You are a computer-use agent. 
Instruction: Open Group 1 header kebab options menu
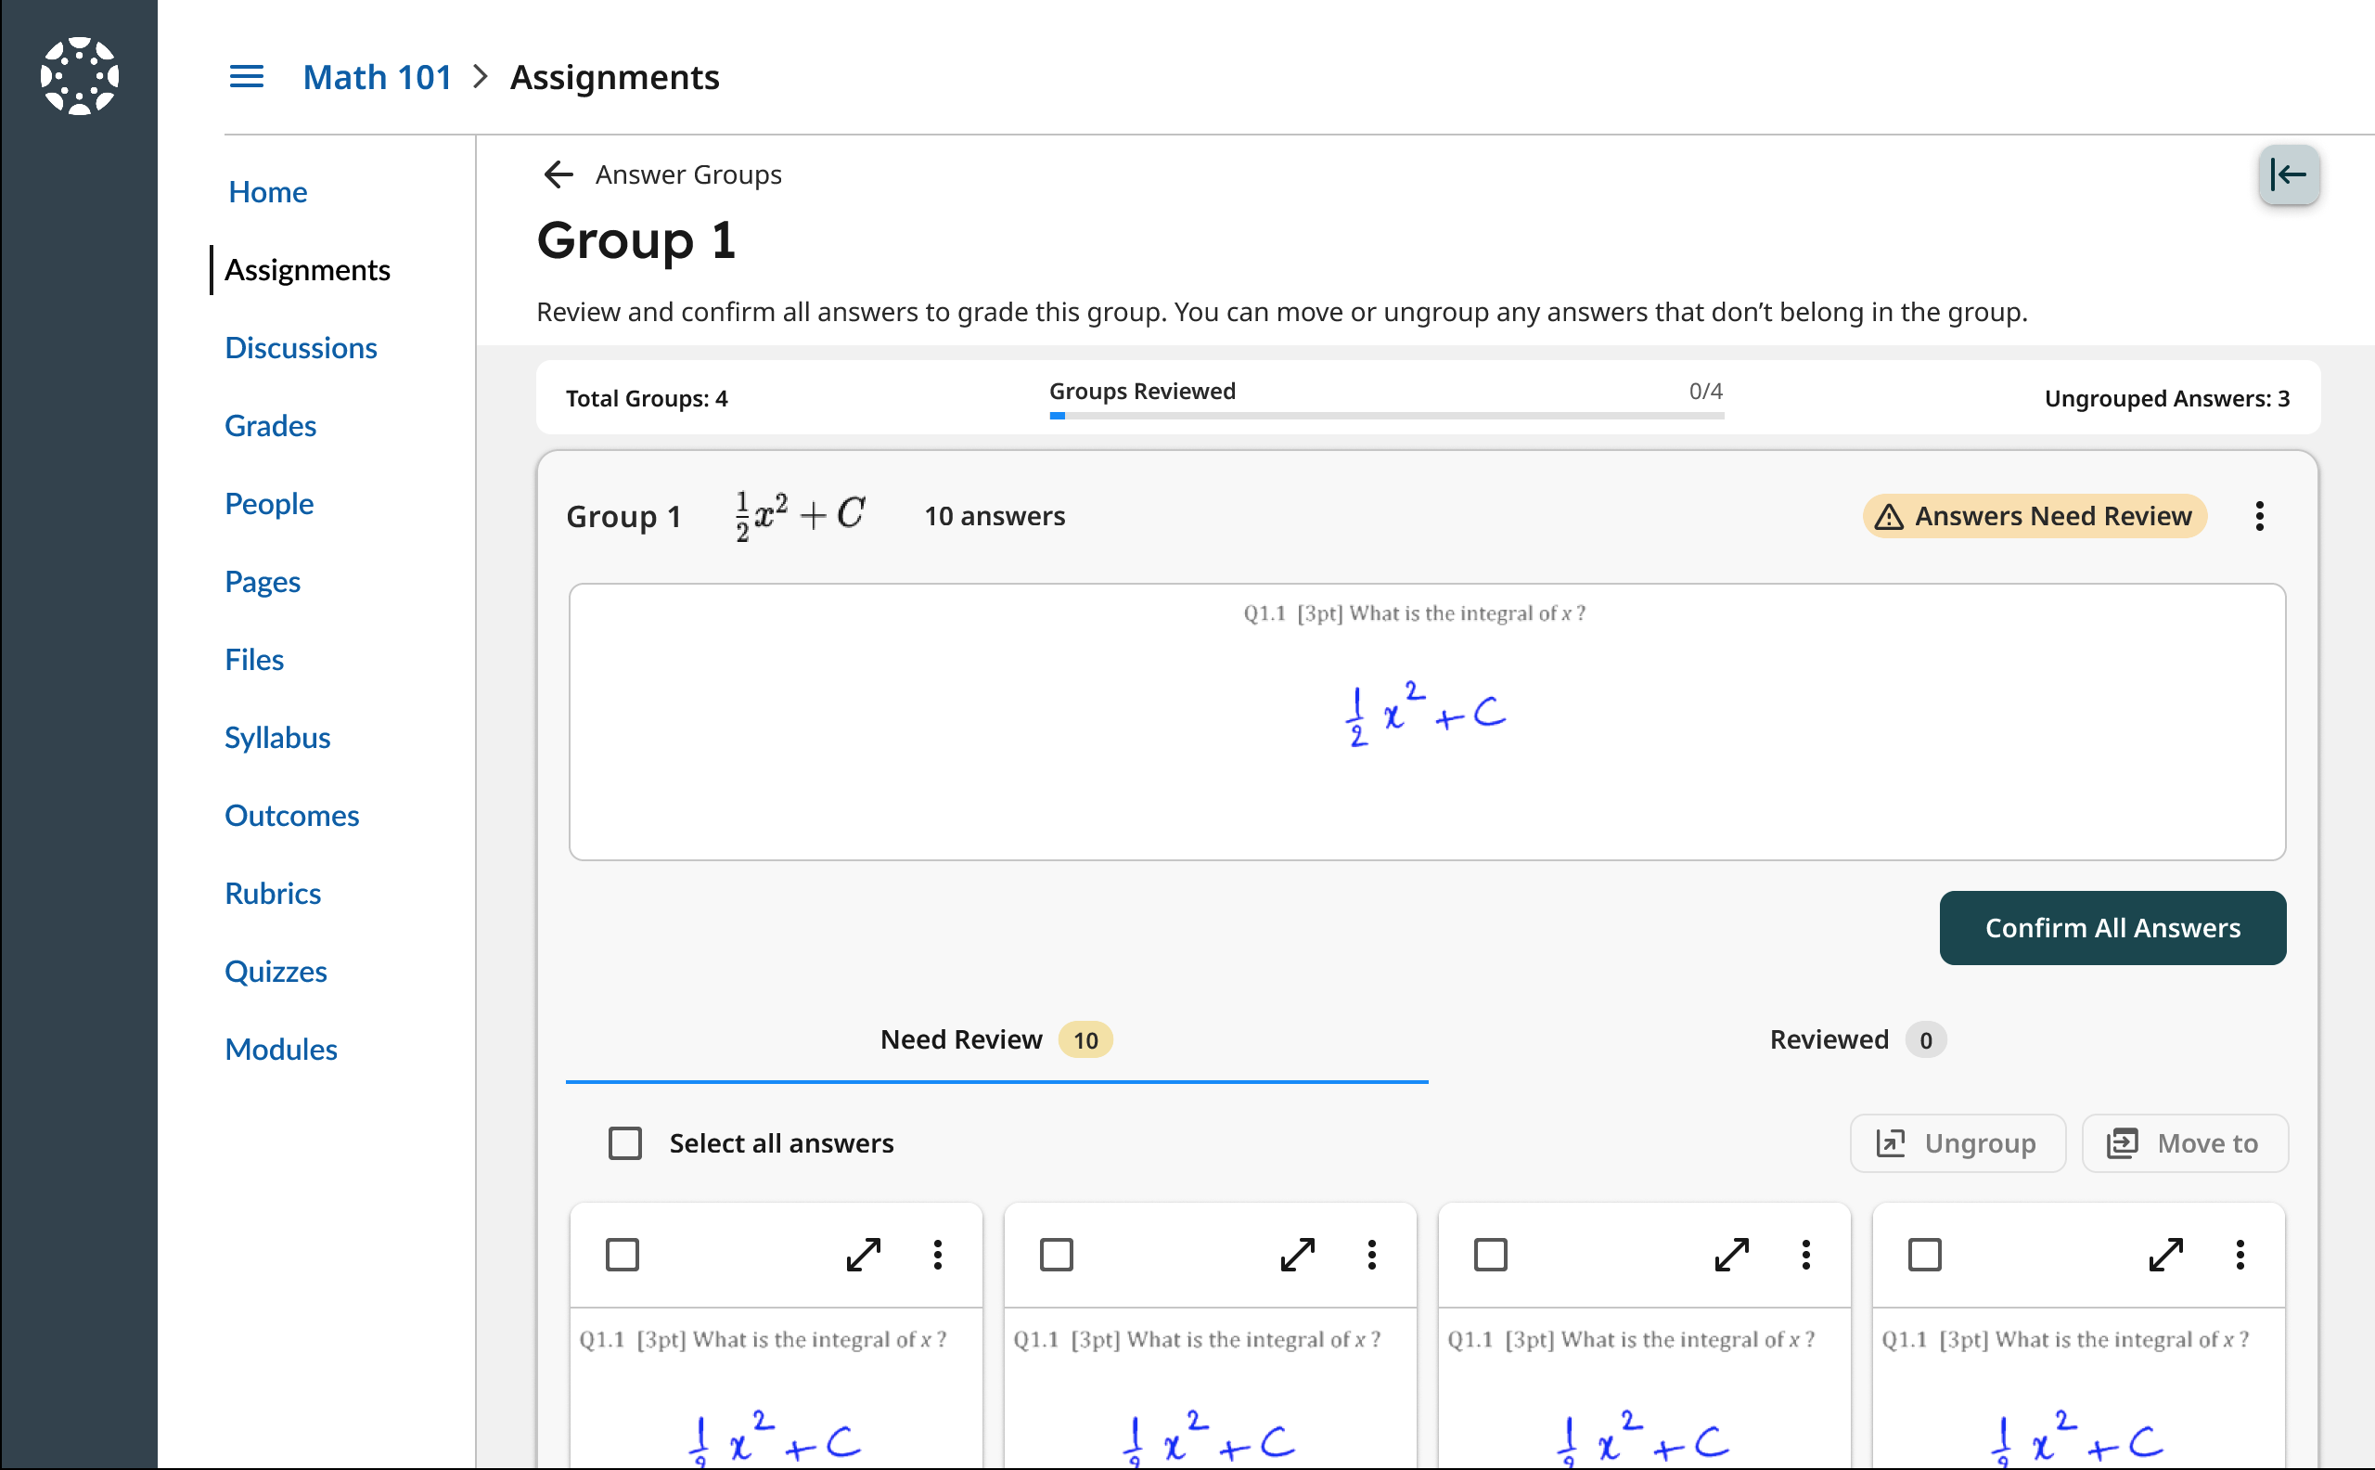2259,516
